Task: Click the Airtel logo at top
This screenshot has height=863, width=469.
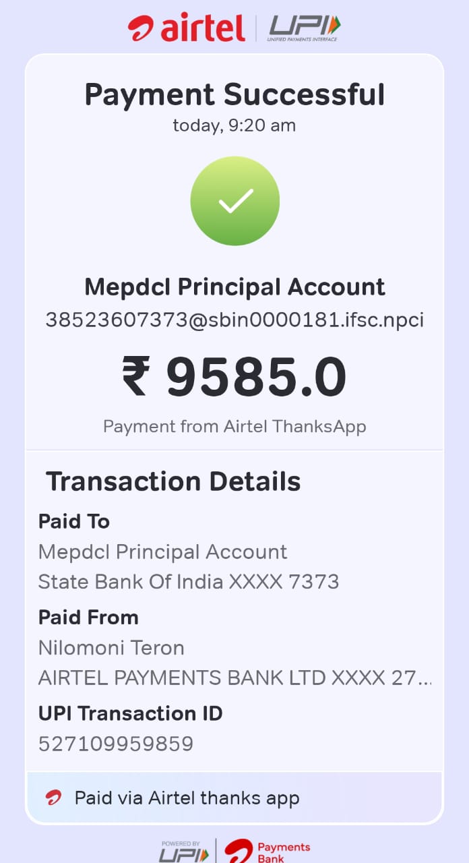Action: pos(186,28)
